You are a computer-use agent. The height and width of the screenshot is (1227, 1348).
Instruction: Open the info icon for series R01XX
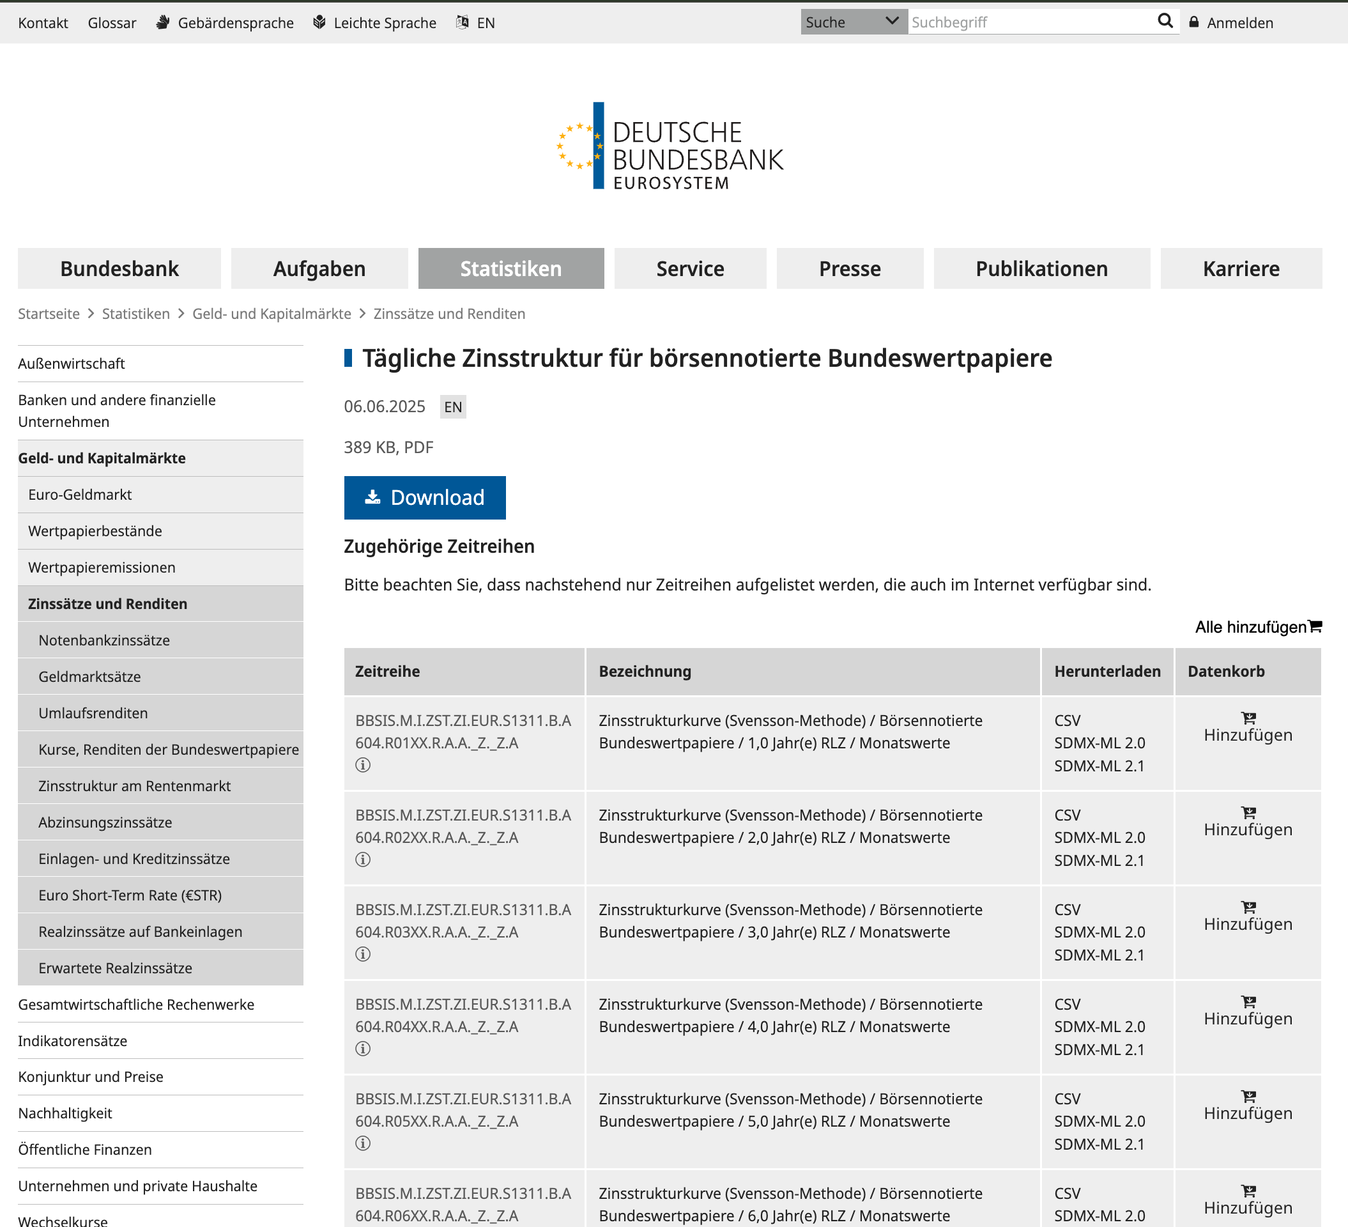pos(363,764)
